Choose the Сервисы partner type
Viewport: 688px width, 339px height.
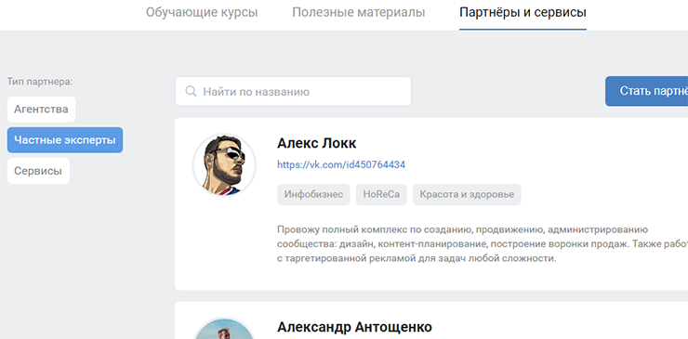tap(38, 171)
